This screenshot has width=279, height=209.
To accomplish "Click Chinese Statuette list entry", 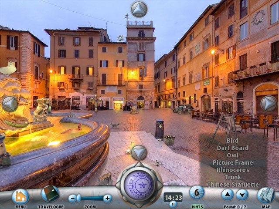I will click(233, 184).
